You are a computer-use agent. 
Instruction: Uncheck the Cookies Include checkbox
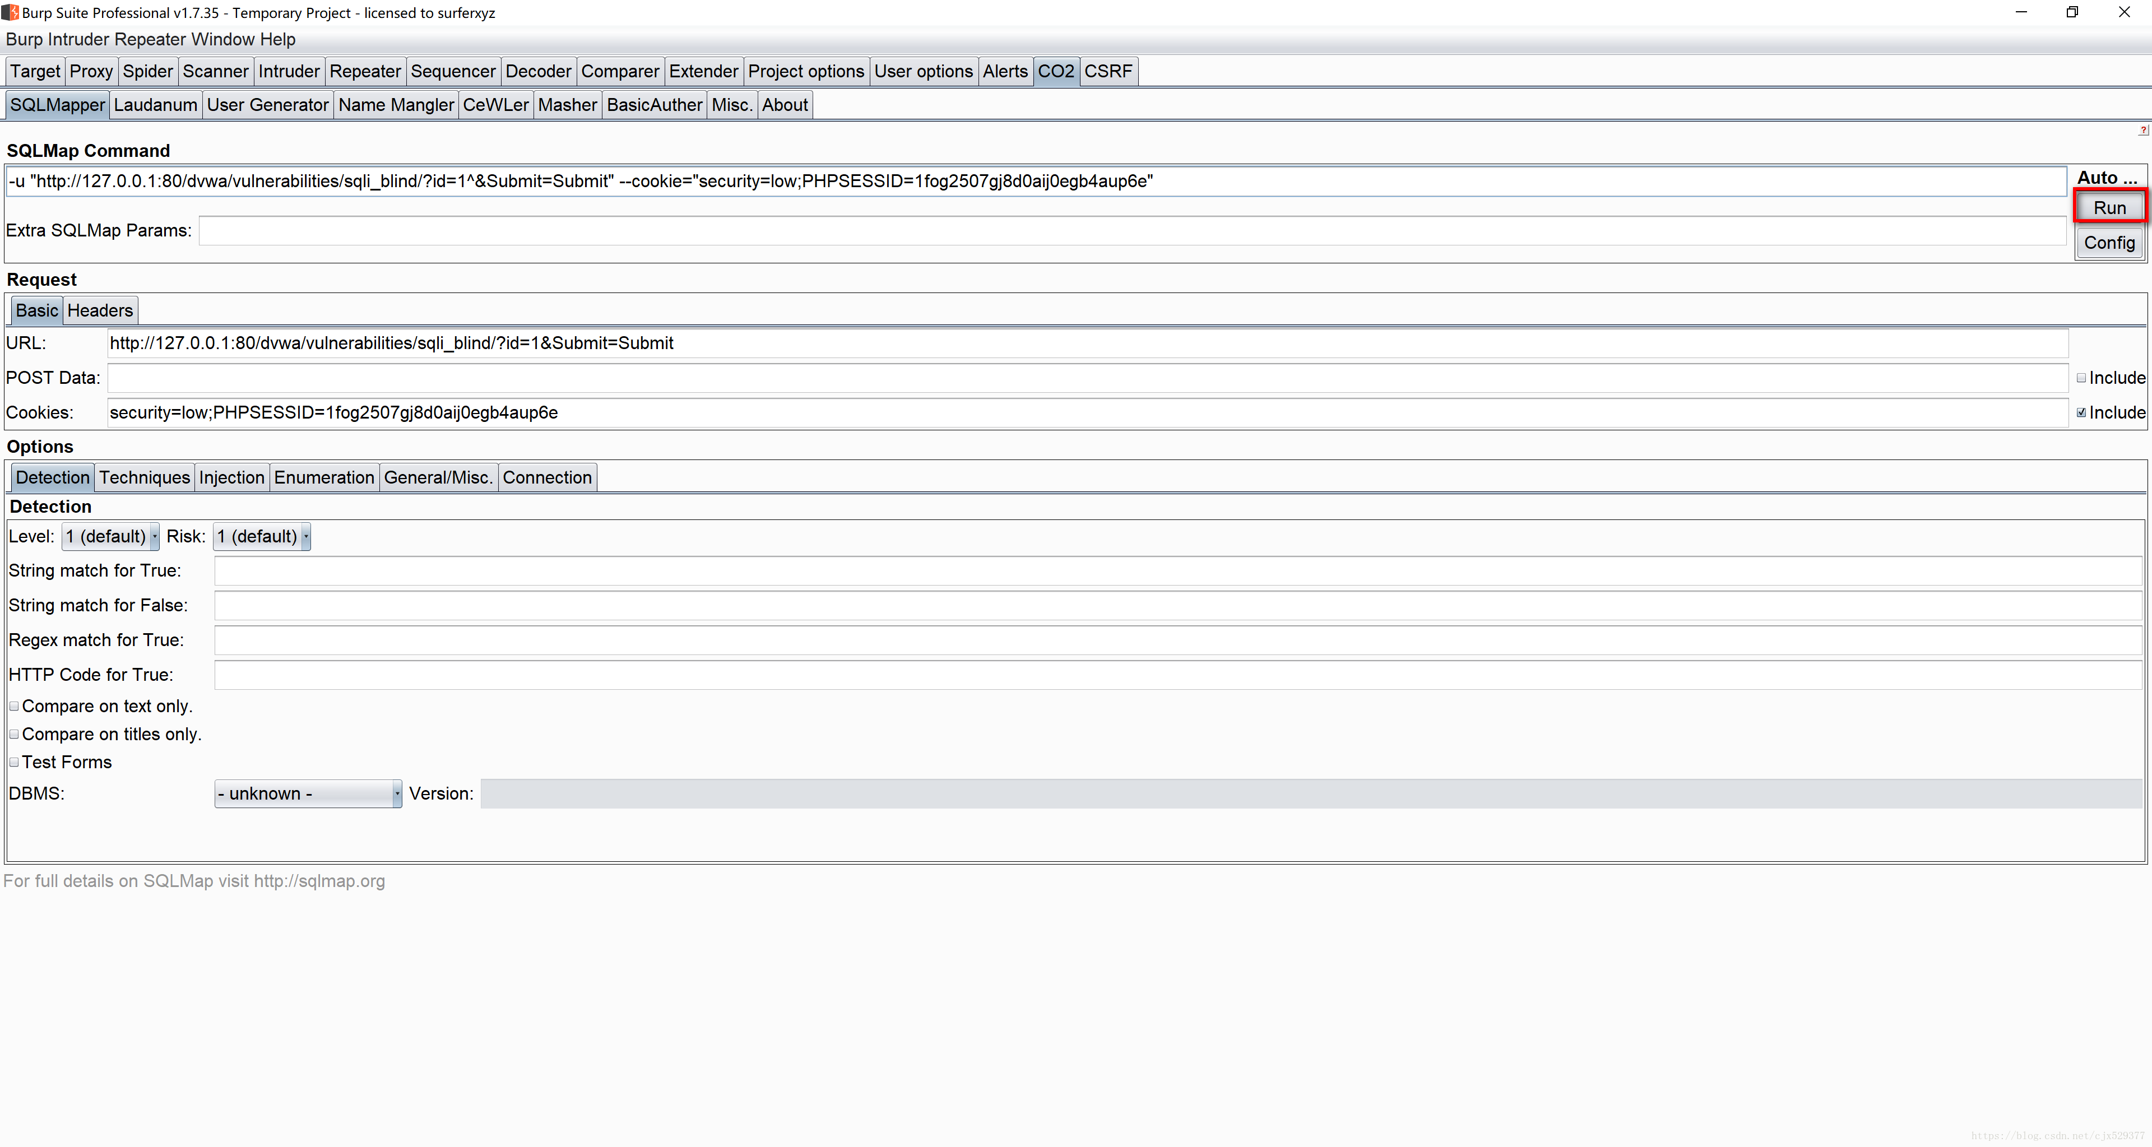point(2081,413)
